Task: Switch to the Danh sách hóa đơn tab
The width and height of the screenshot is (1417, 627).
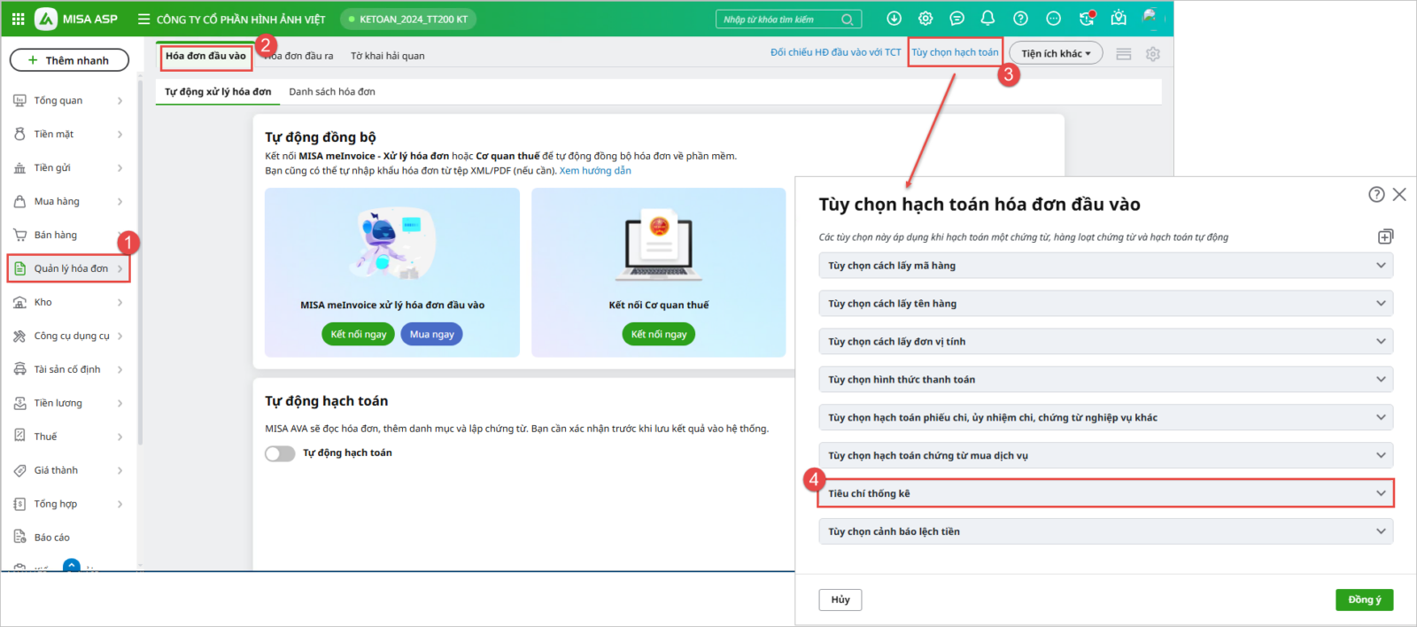Action: coord(331,92)
